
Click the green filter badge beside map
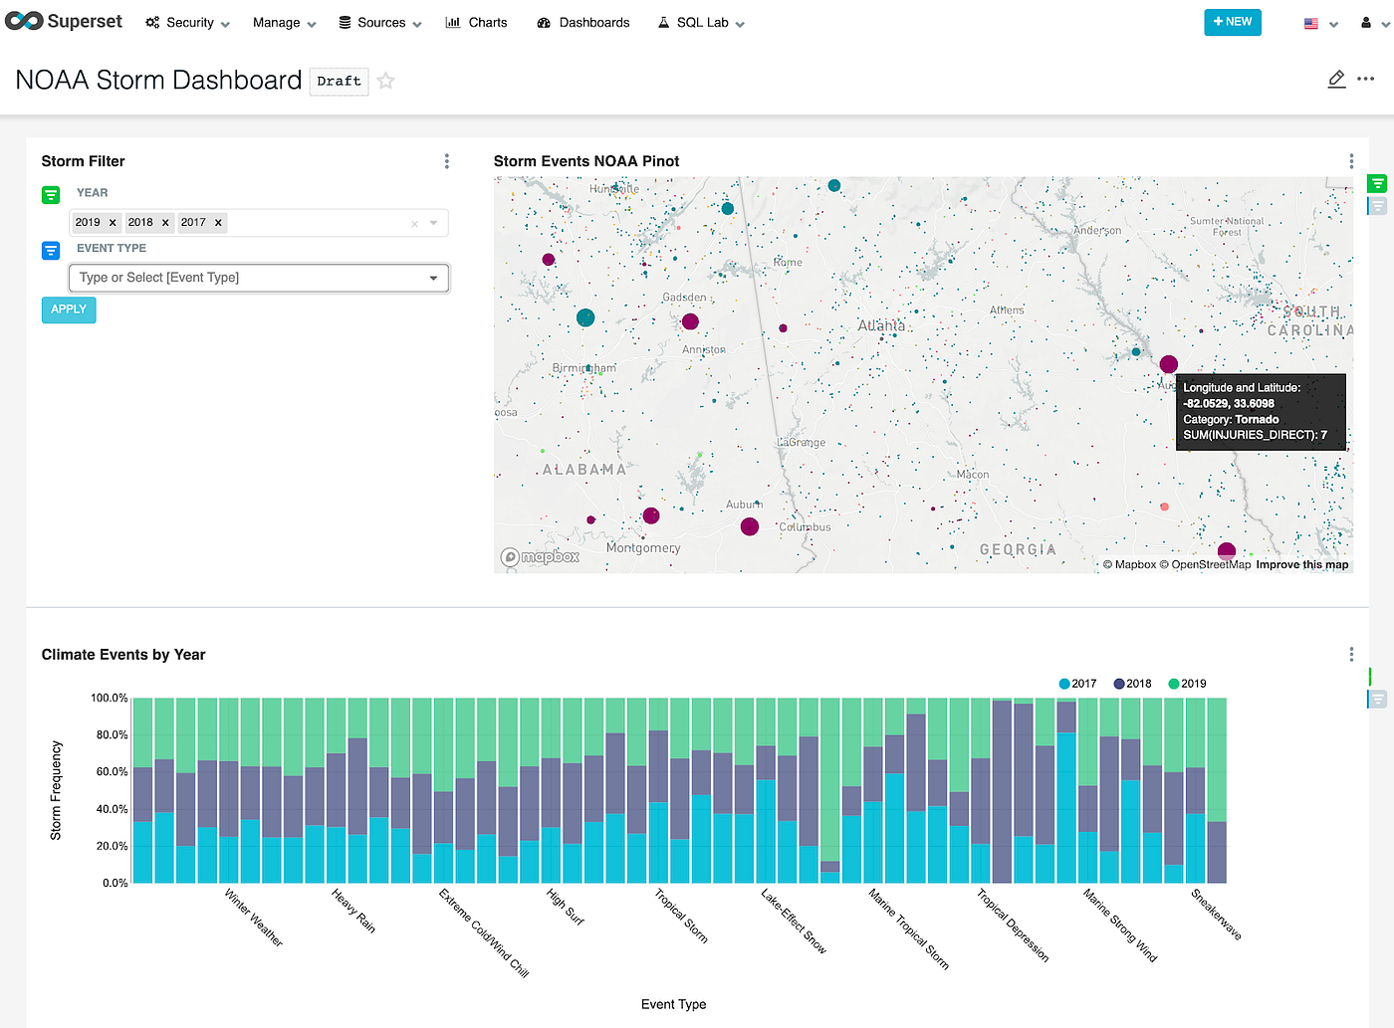[1377, 183]
